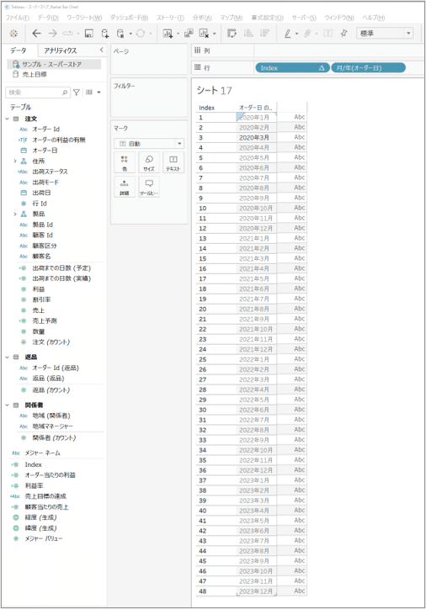This screenshot has height=609, width=426.
Task: Click the 2023年12月 row header cell
Action: pyautogui.click(x=257, y=591)
